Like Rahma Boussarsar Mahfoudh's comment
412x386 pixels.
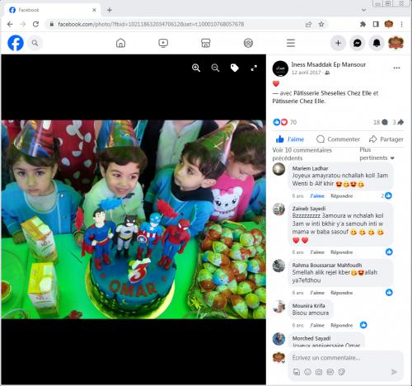coord(317,293)
